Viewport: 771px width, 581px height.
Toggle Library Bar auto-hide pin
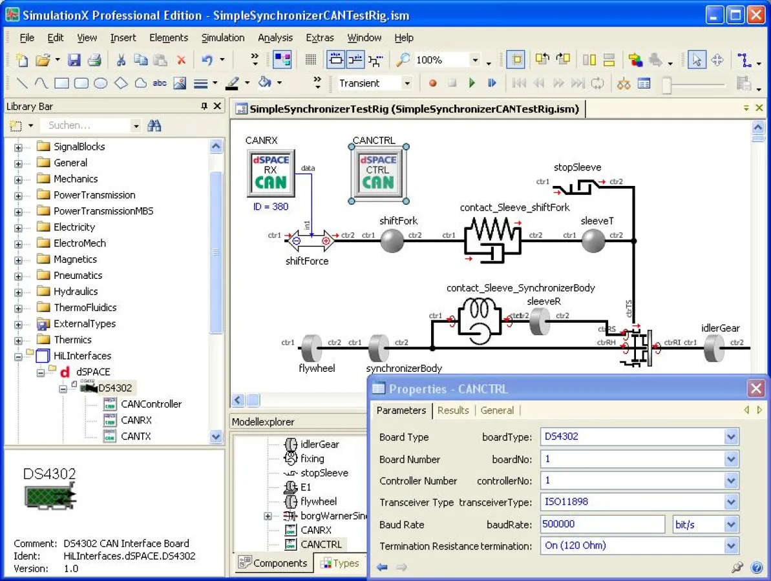204,107
